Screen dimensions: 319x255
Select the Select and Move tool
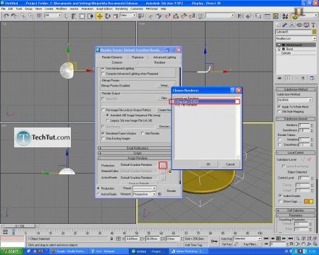pos(100,16)
